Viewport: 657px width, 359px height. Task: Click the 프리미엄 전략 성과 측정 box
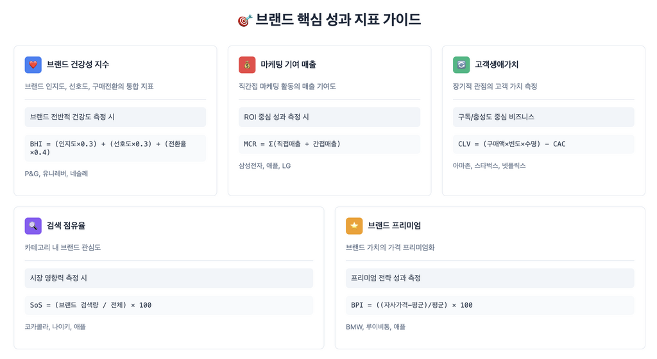point(490,278)
